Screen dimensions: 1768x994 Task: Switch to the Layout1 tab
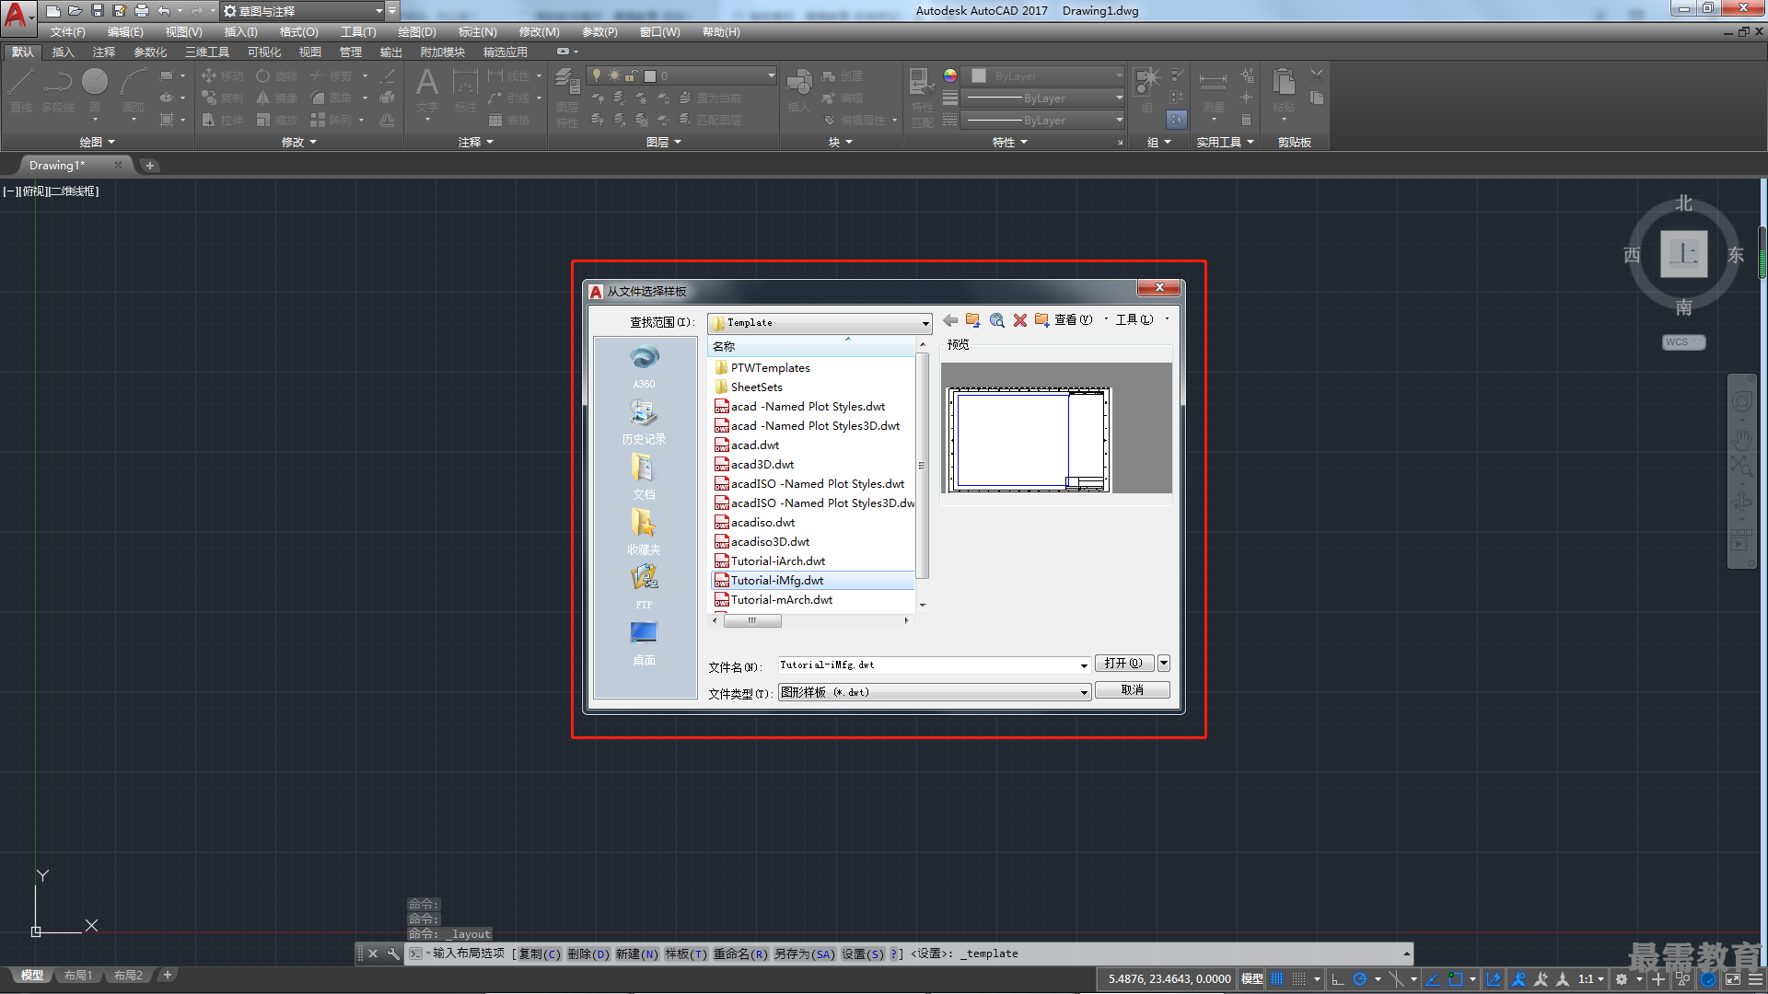tap(78, 975)
